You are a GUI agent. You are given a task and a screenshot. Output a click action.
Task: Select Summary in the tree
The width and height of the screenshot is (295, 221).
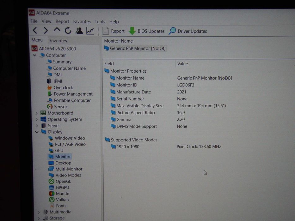pyautogui.click(x=59, y=62)
